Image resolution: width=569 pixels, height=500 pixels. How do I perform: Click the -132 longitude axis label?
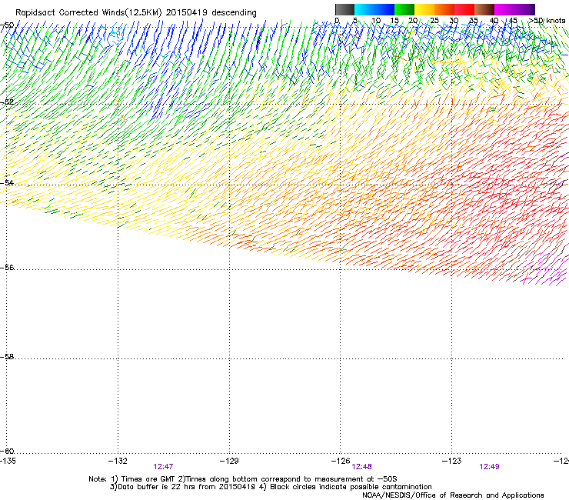[118, 461]
